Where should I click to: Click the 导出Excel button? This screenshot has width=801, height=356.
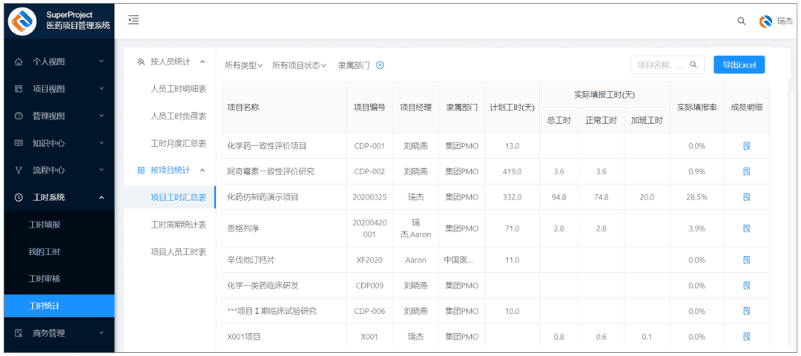[739, 65]
